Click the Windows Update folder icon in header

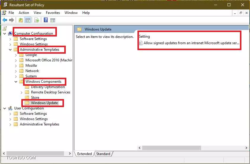pyautogui.click(x=79, y=29)
